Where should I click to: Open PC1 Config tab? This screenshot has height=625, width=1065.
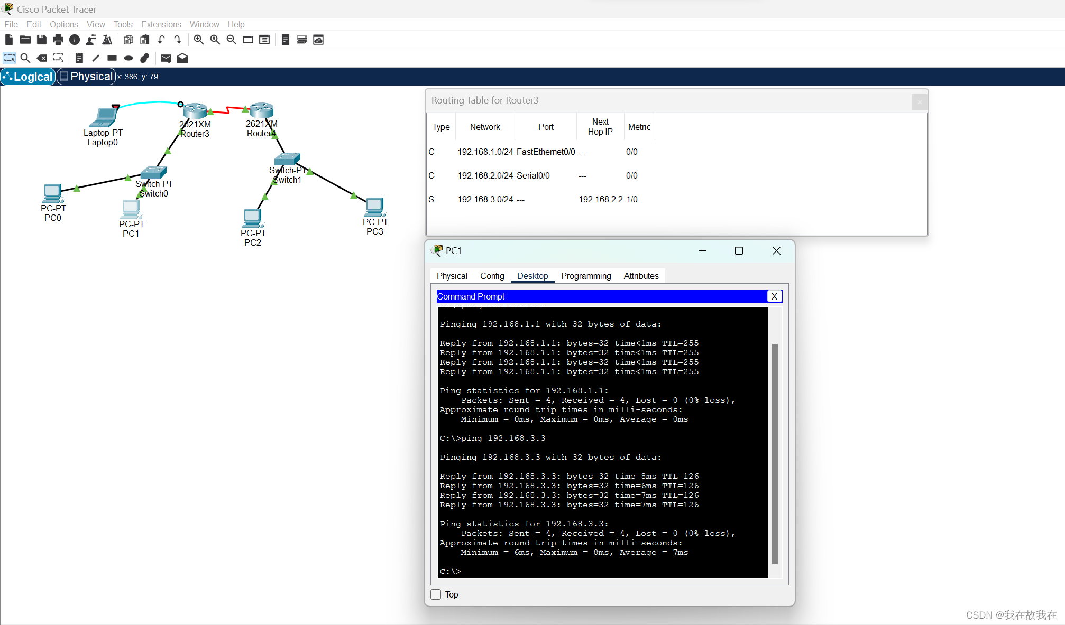(492, 276)
